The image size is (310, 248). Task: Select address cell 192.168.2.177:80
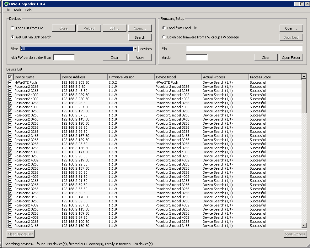coord(75,152)
